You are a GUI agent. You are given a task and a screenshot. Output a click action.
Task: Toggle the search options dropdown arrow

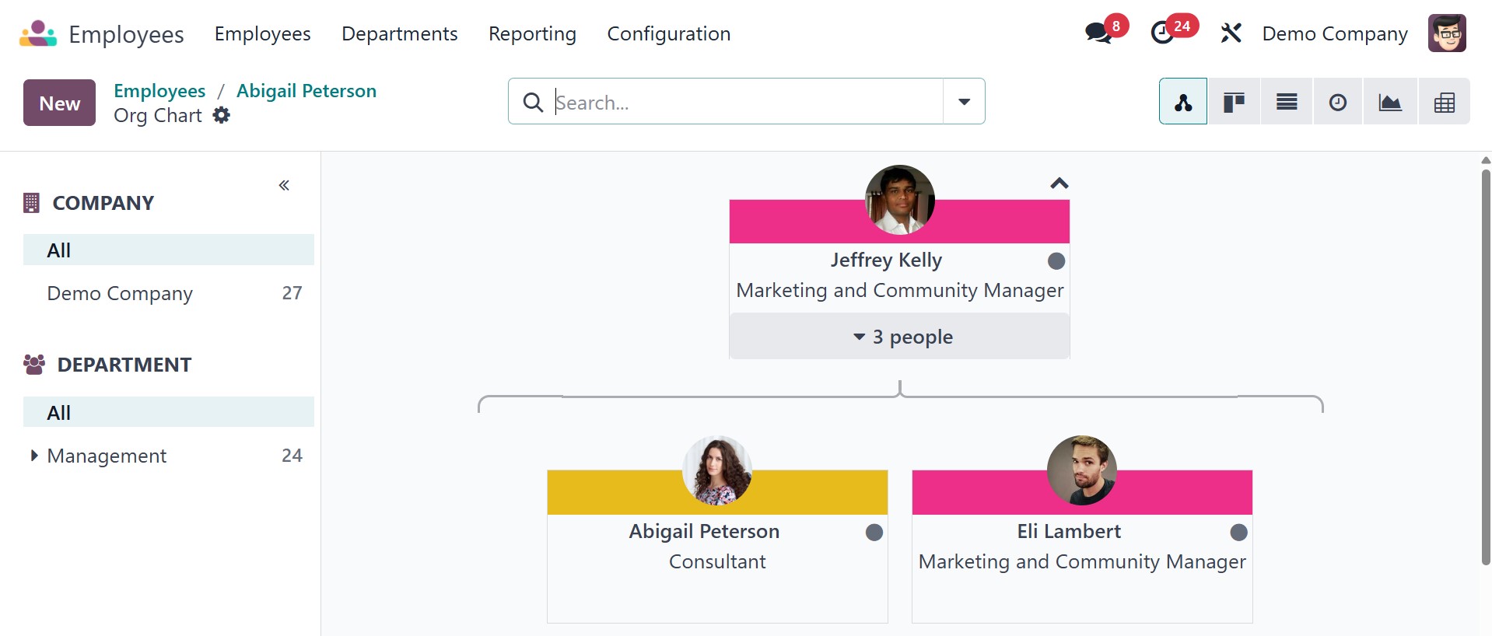[x=964, y=102]
